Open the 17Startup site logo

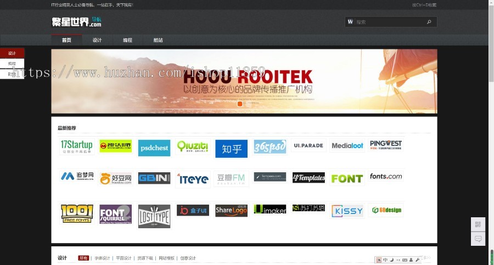[77, 146]
